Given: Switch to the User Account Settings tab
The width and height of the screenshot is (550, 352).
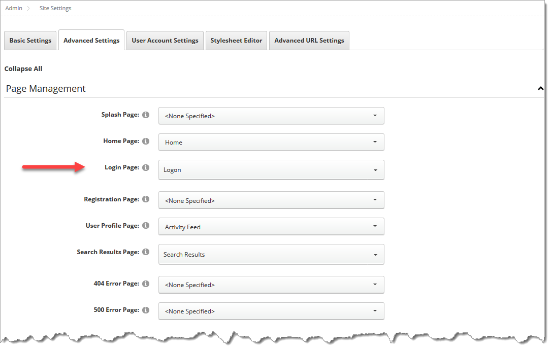Looking at the screenshot, I should [165, 40].
